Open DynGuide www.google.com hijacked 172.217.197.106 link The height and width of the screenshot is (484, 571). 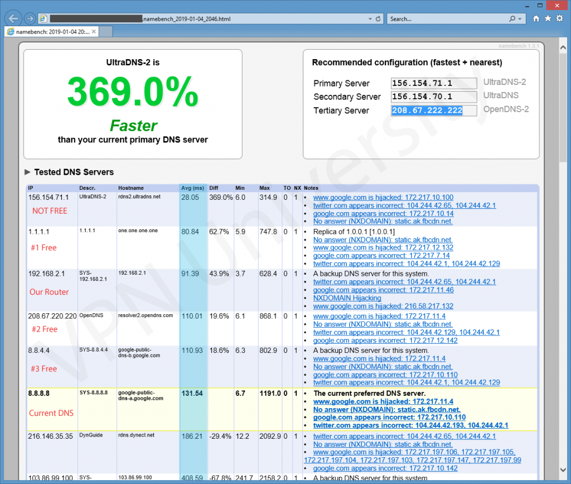[x=414, y=452]
